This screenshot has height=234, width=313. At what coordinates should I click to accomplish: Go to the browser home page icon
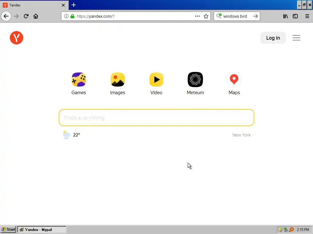tap(36, 16)
